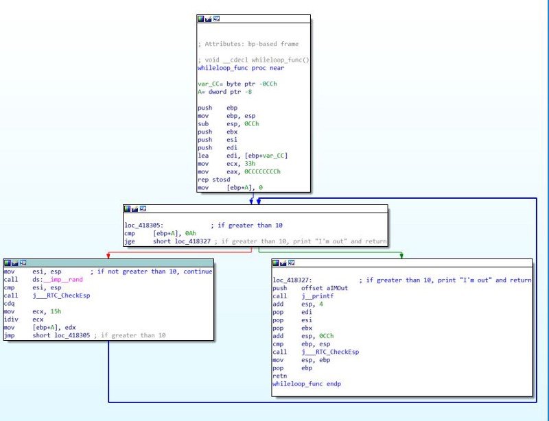Click the 'rep stosd' instruction
549x421 pixels.
click(x=214, y=180)
